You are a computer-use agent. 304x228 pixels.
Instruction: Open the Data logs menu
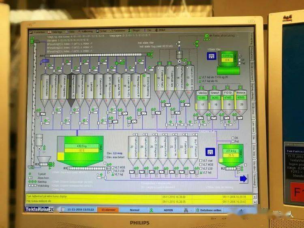[56, 31]
